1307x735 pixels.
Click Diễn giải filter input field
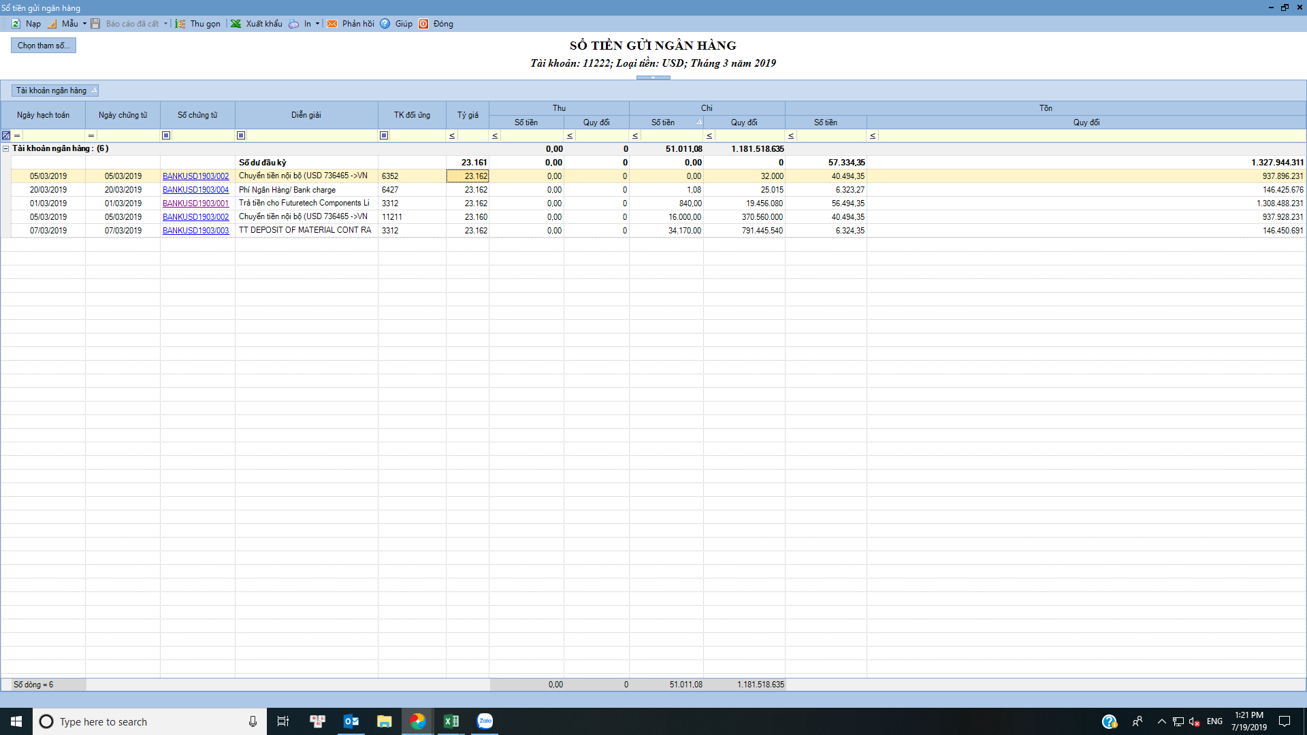pyautogui.click(x=312, y=135)
